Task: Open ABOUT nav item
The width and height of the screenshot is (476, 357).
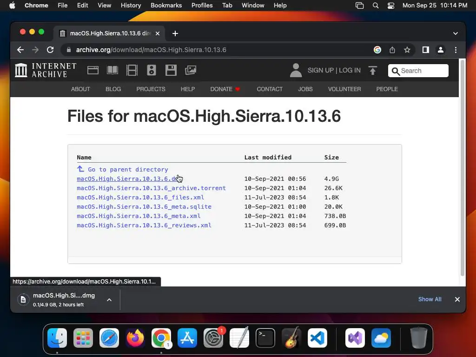Action: click(x=80, y=89)
